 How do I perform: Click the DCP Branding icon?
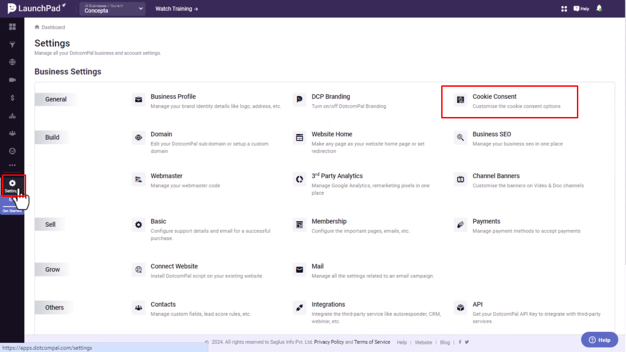pyautogui.click(x=299, y=100)
